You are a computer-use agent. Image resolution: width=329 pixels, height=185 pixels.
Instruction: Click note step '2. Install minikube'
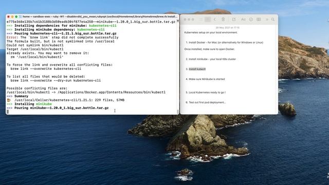(x=211, y=59)
